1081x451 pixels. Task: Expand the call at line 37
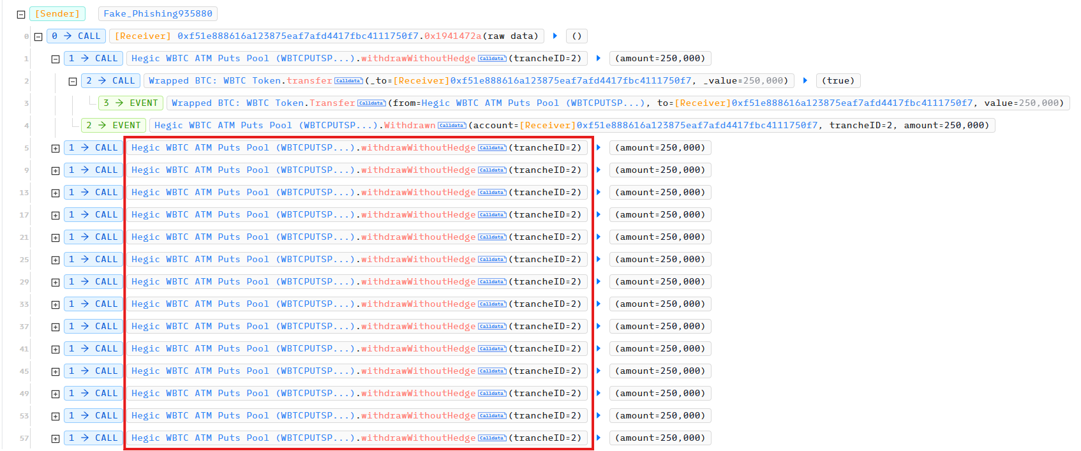56,327
